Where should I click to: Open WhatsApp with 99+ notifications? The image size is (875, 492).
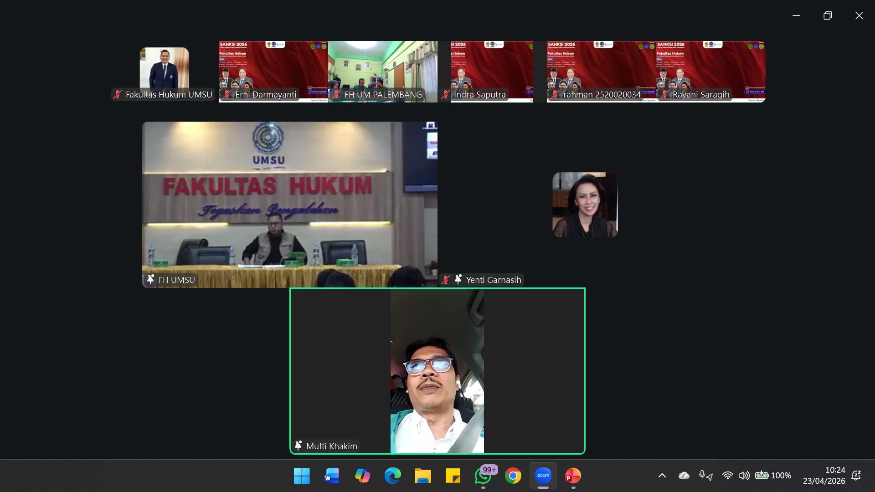point(483,476)
